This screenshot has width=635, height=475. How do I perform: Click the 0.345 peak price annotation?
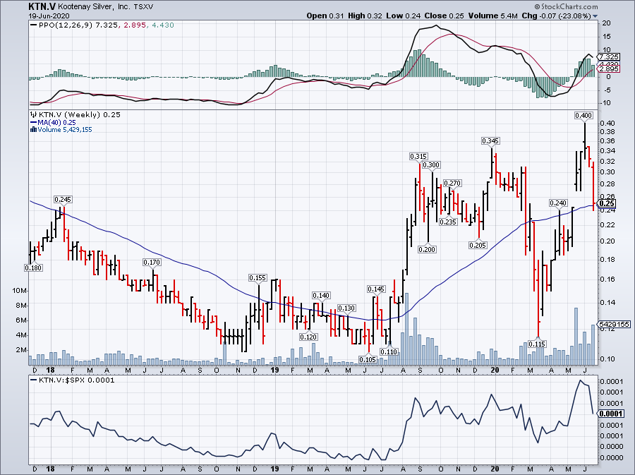490,141
